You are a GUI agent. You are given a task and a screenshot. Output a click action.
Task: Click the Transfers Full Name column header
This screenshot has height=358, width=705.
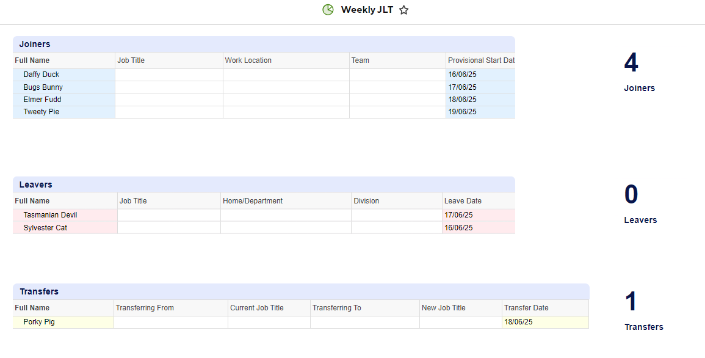[x=63, y=308]
